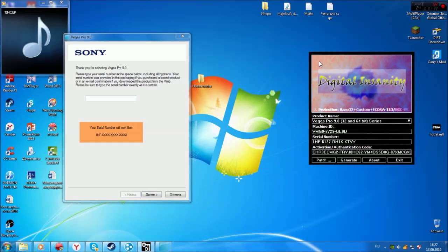Click the Generate button in keygen
Screen dimensions: 448x252
pos(349,160)
